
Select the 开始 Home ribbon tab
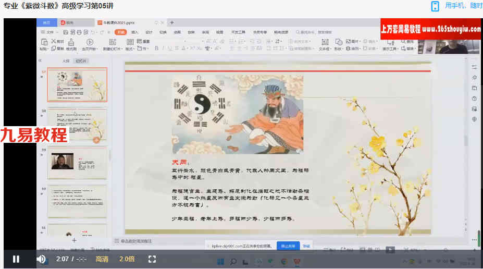(x=120, y=32)
